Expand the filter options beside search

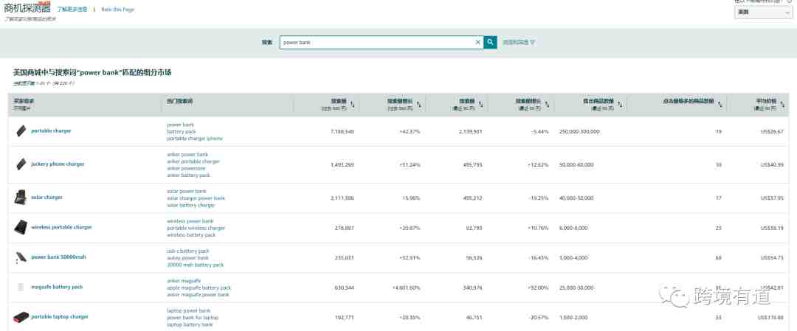click(x=519, y=42)
